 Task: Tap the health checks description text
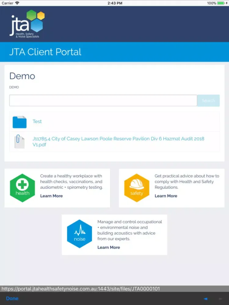pyautogui.click(x=71, y=181)
